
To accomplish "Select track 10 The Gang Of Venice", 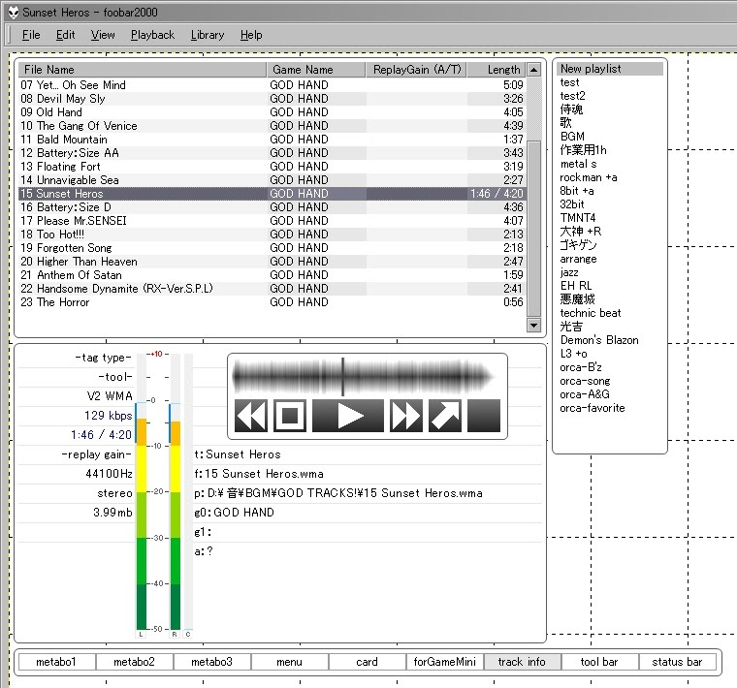I will click(x=272, y=126).
